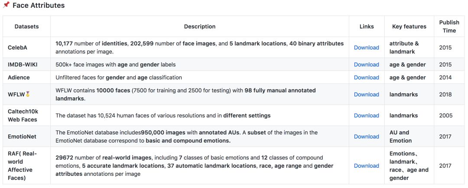Open the CelebA Download link
The height and width of the screenshot is (188, 468).
pos(367,48)
